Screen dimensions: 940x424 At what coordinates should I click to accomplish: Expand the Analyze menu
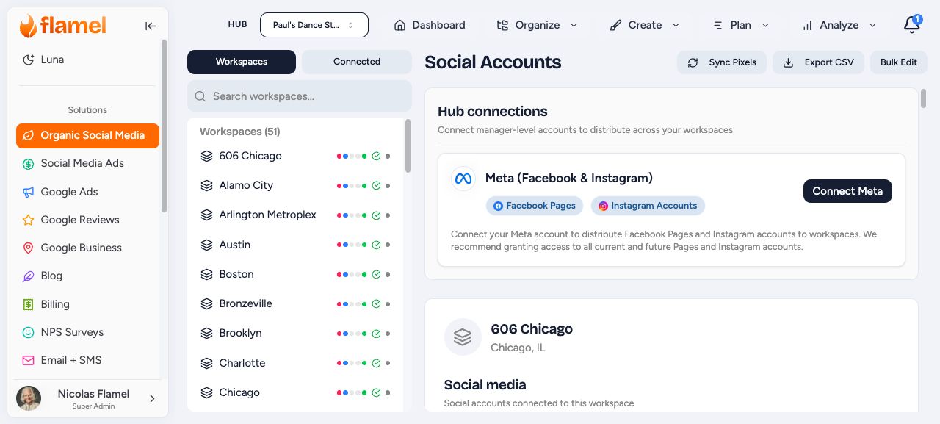coord(839,25)
